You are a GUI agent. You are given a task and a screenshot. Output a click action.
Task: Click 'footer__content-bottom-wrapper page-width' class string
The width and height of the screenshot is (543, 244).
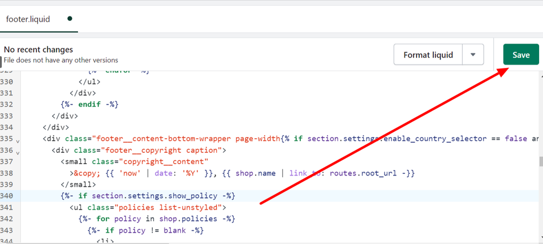pos(186,139)
